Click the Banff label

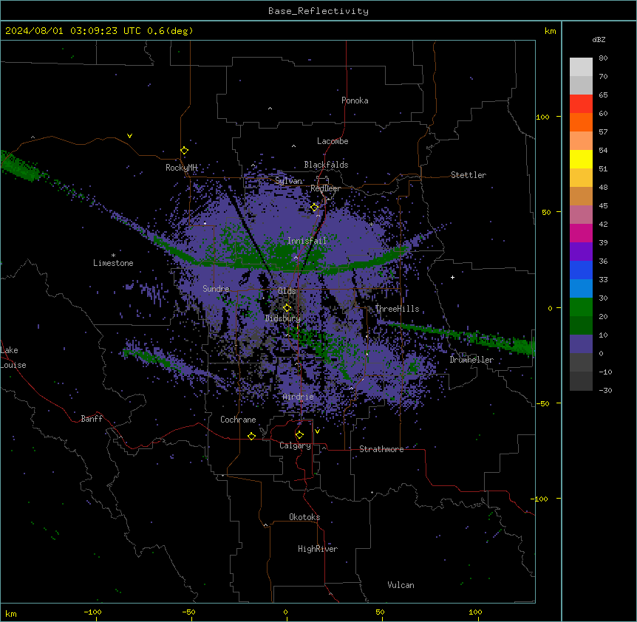point(92,419)
